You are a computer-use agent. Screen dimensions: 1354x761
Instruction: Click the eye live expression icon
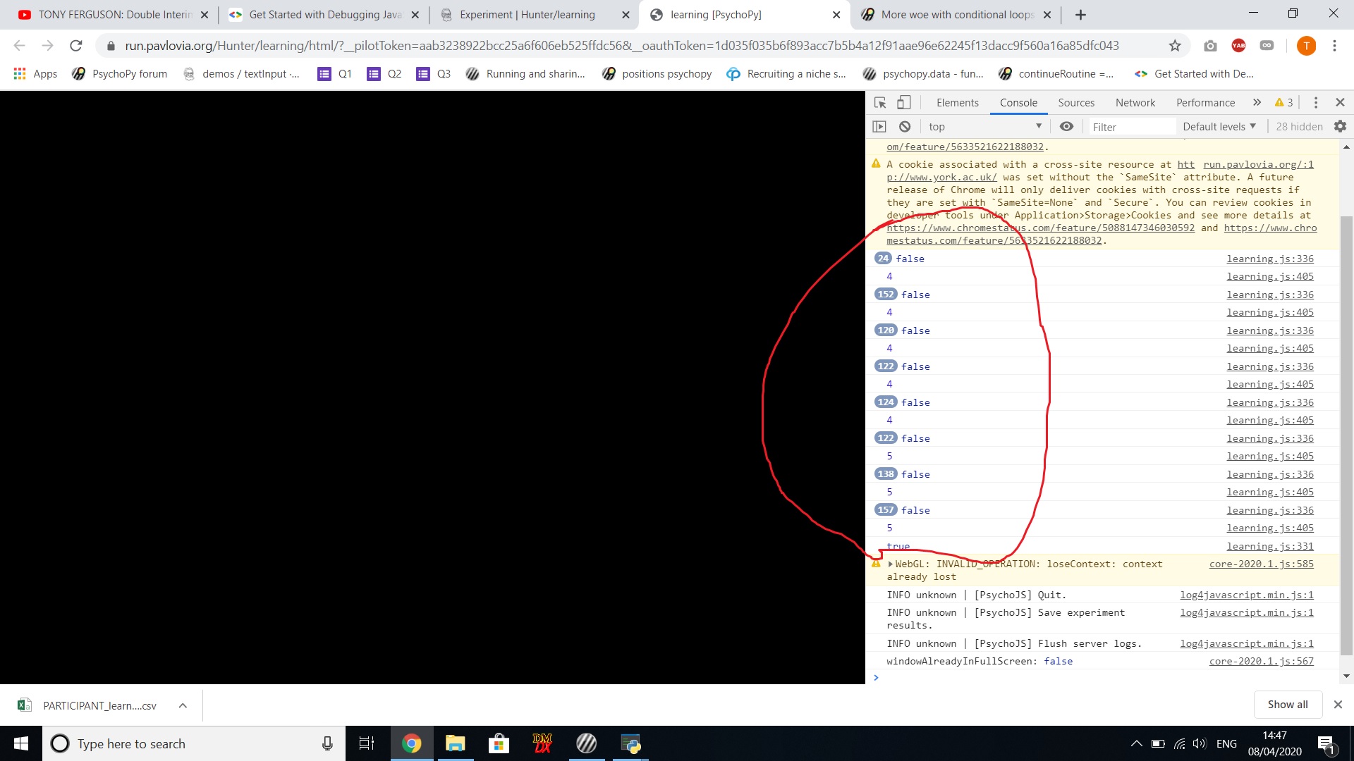point(1066,127)
